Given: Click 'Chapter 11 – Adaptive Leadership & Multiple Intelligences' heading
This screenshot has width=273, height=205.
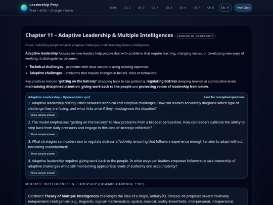Looking at the screenshot, I should pos(99,35).
